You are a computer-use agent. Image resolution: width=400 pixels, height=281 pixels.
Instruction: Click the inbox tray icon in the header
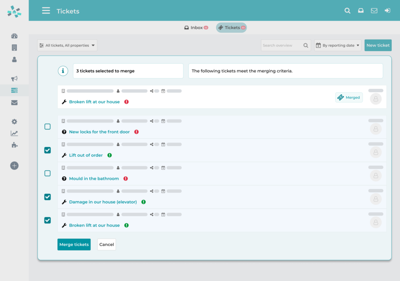[x=361, y=11]
